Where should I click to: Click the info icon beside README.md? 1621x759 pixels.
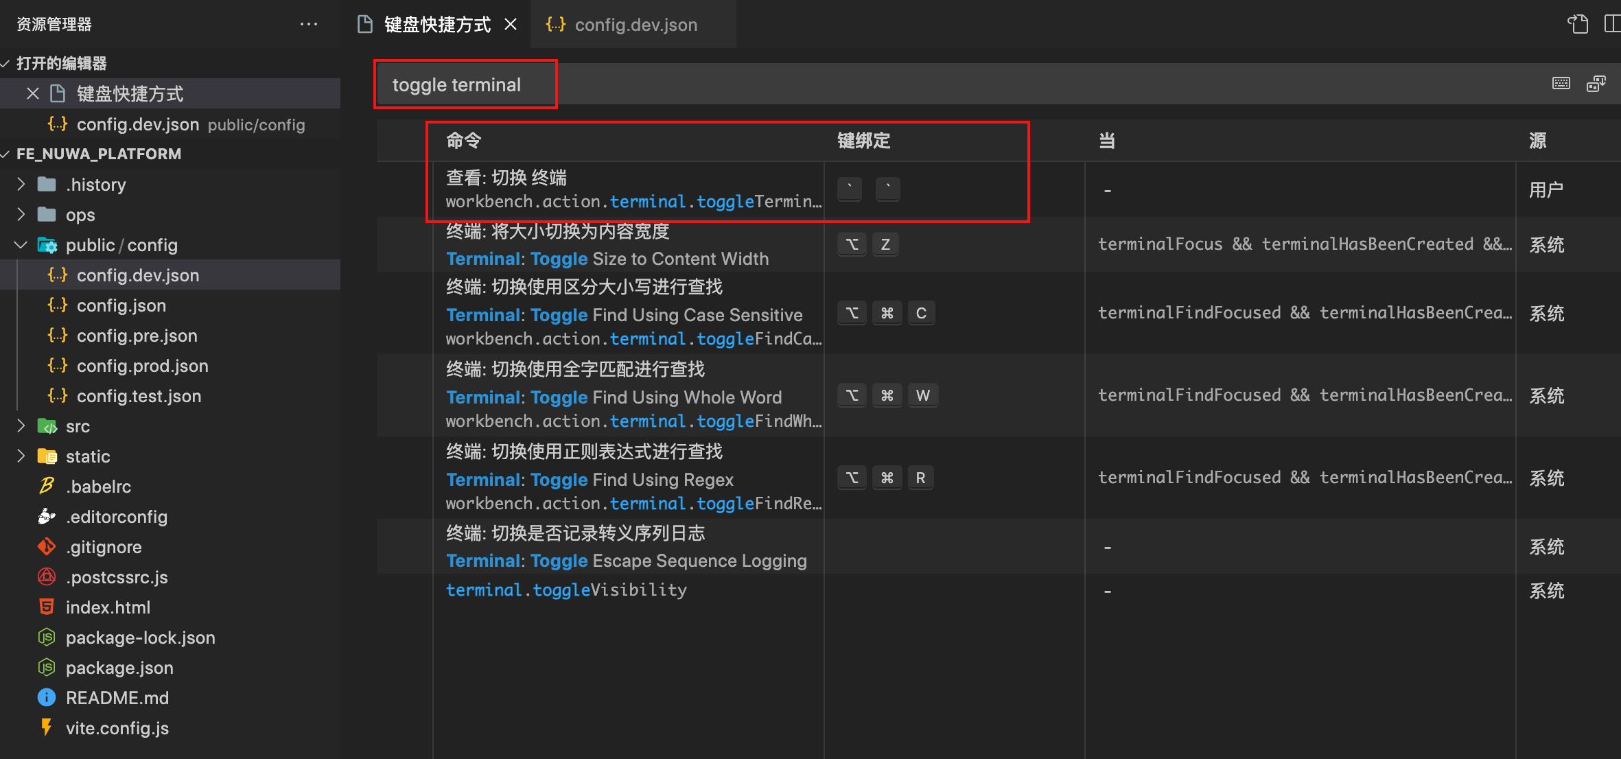point(47,697)
